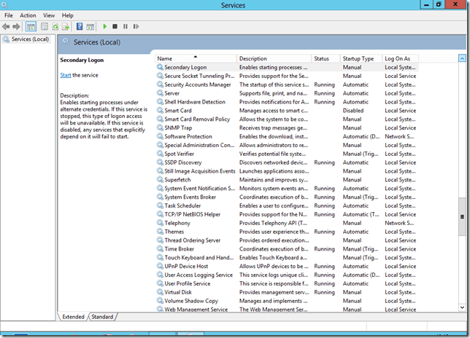This screenshot has height=338, width=470.
Task: Open the File menu
Action: [9, 15]
